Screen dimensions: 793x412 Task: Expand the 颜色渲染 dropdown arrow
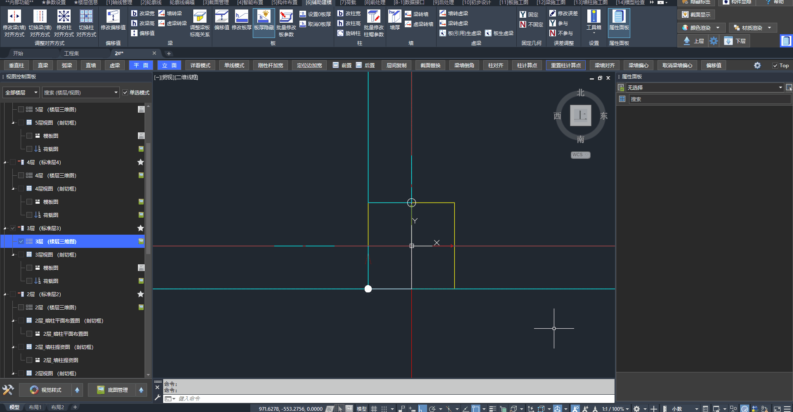[x=718, y=28]
